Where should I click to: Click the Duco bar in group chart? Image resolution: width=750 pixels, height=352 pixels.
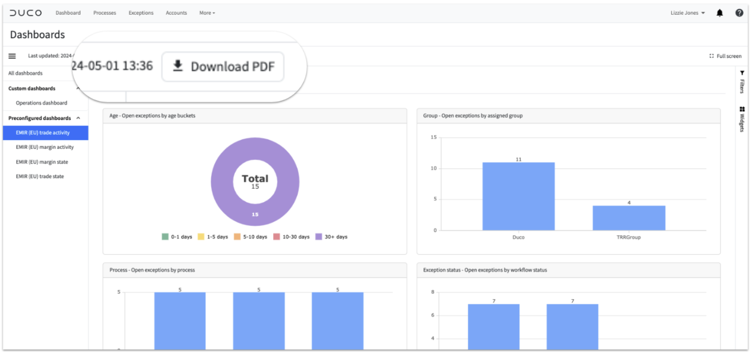[518, 196]
